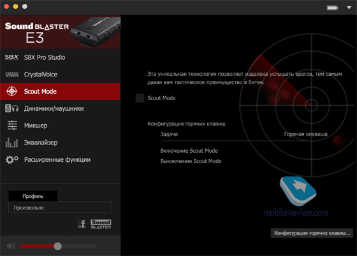Click Конфигурация горячих клавиш... button
357x256 pixels.
pyautogui.click(x=312, y=233)
